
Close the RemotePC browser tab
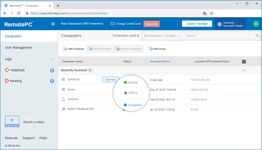pyautogui.click(x=50, y=6)
